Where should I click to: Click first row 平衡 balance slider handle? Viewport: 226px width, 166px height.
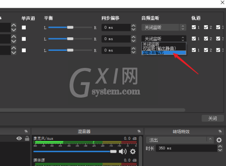click(x=70, y=27)
